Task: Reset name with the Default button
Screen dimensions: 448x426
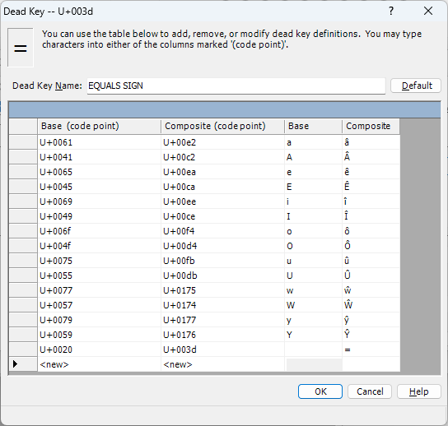Action: pos(416,86)
